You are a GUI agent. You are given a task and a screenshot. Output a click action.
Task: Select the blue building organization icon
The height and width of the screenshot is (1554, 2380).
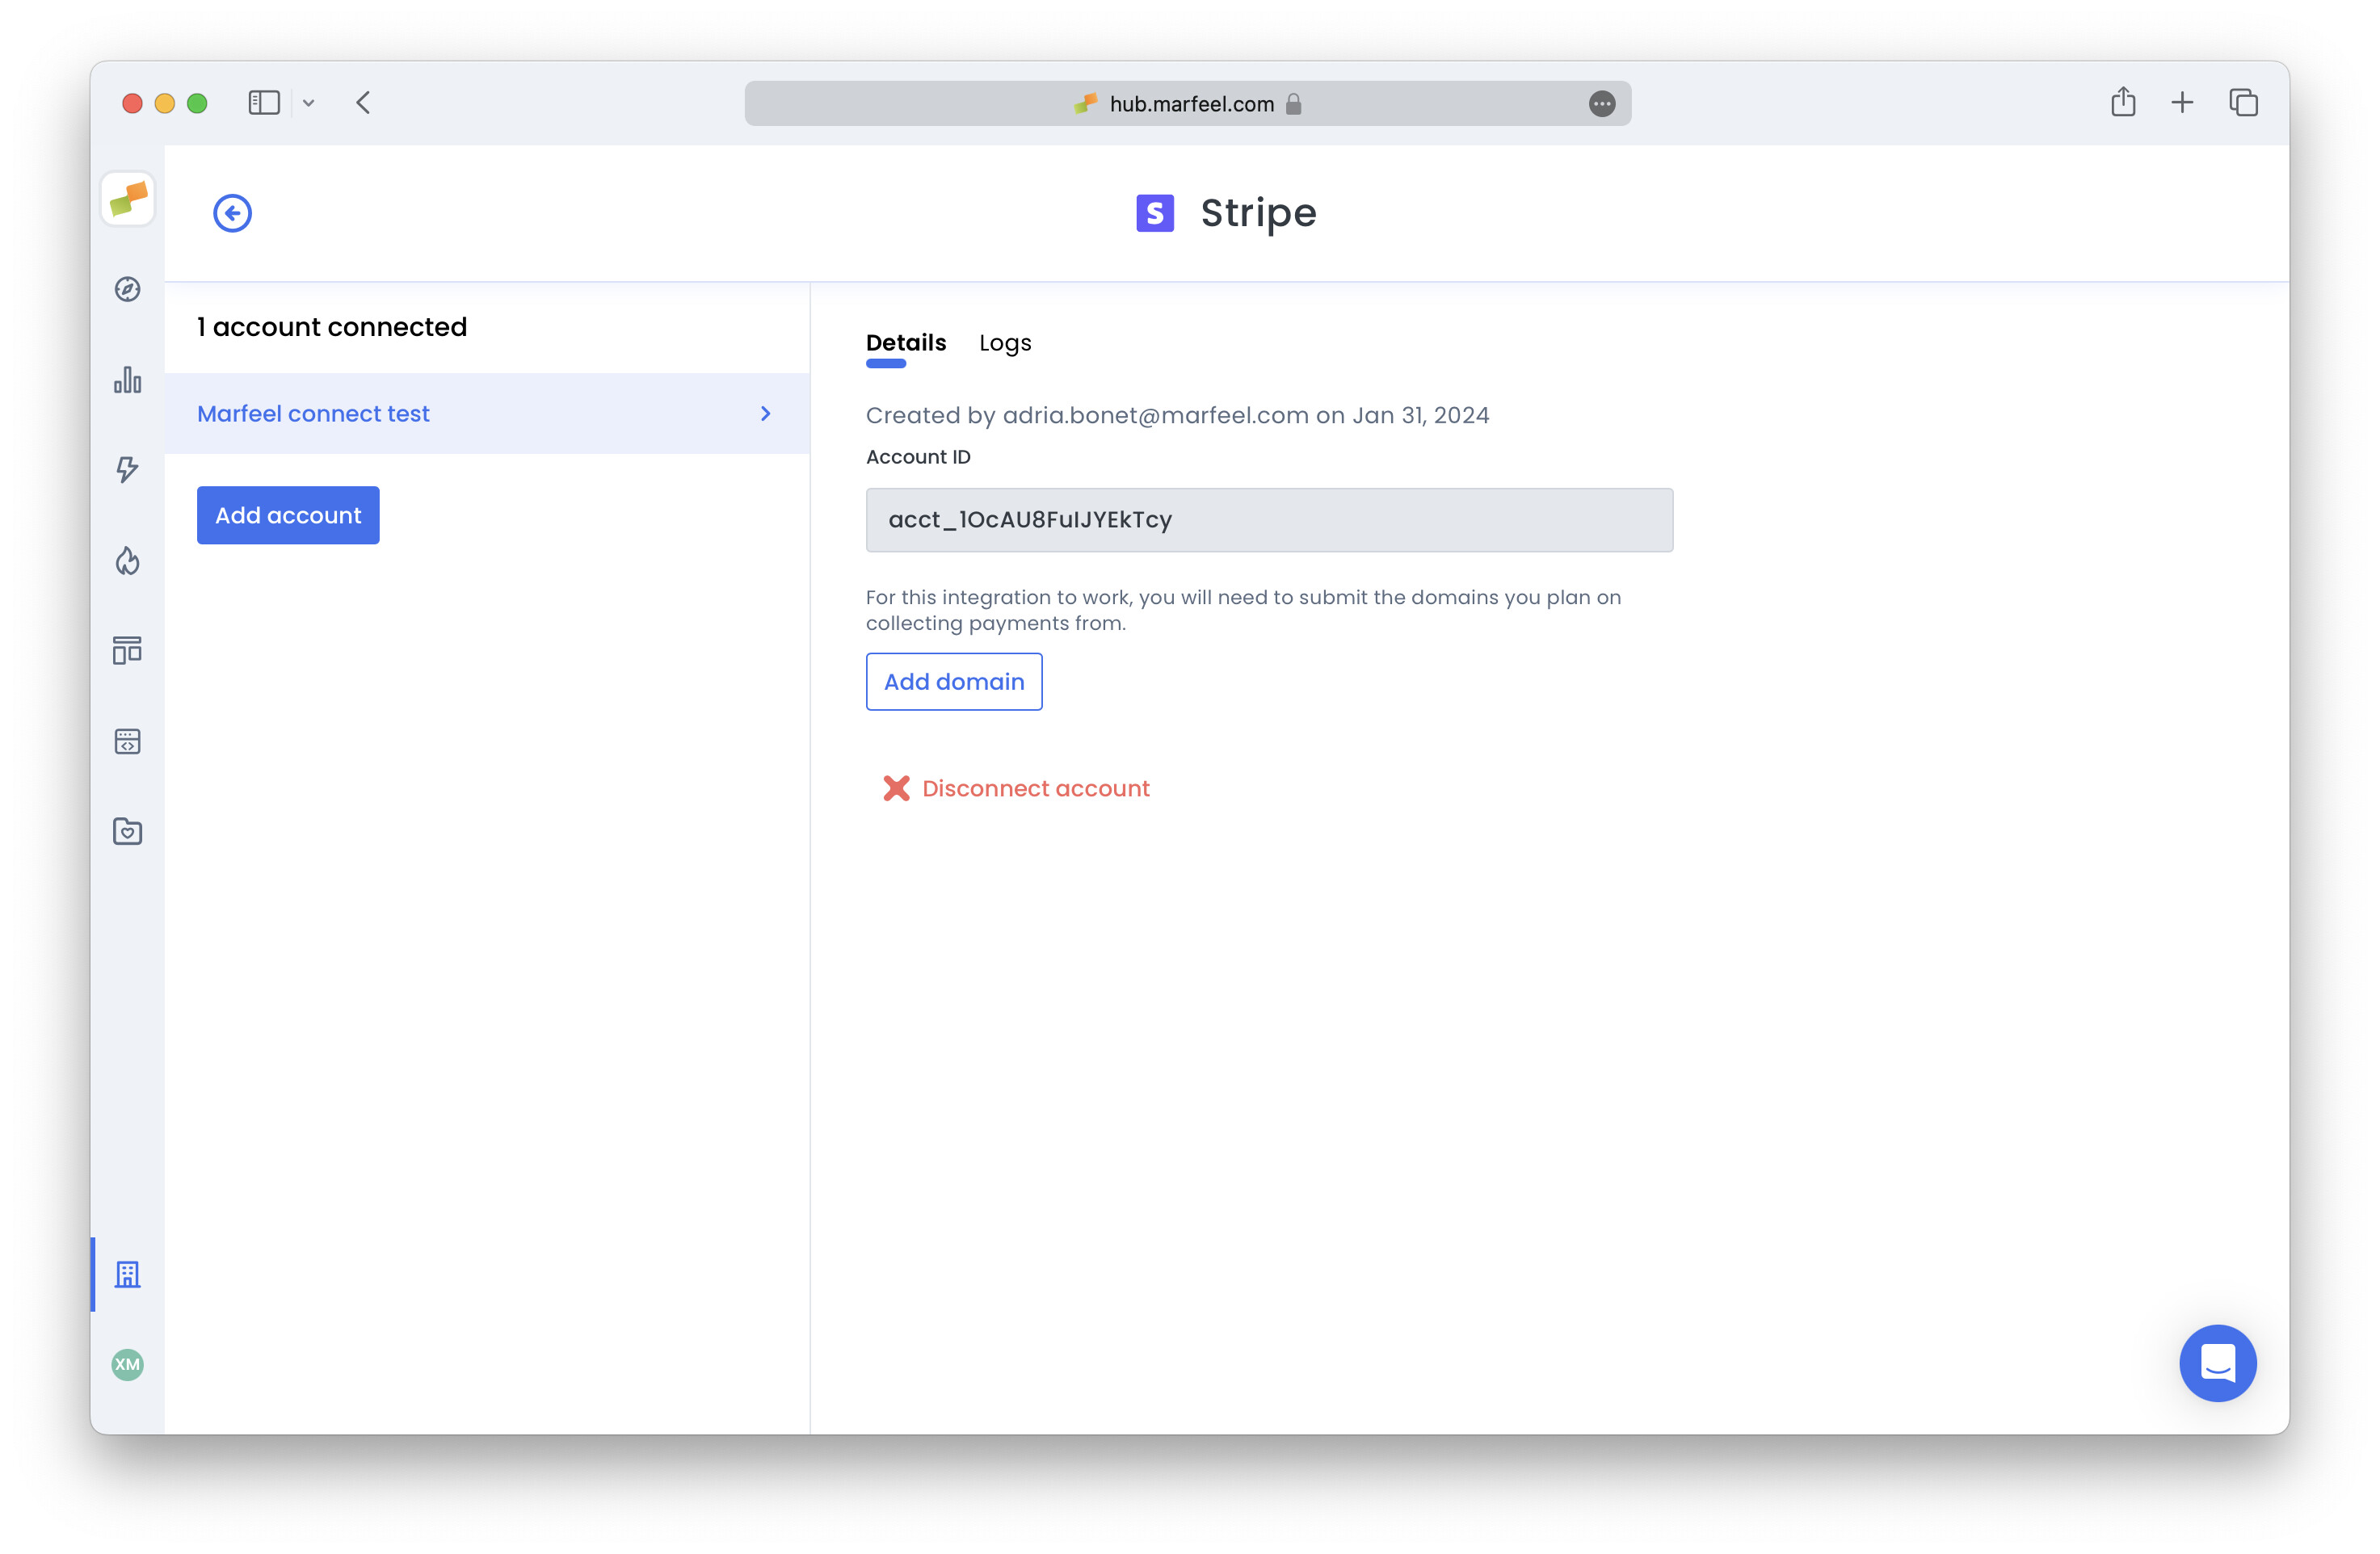point(127,1274)
